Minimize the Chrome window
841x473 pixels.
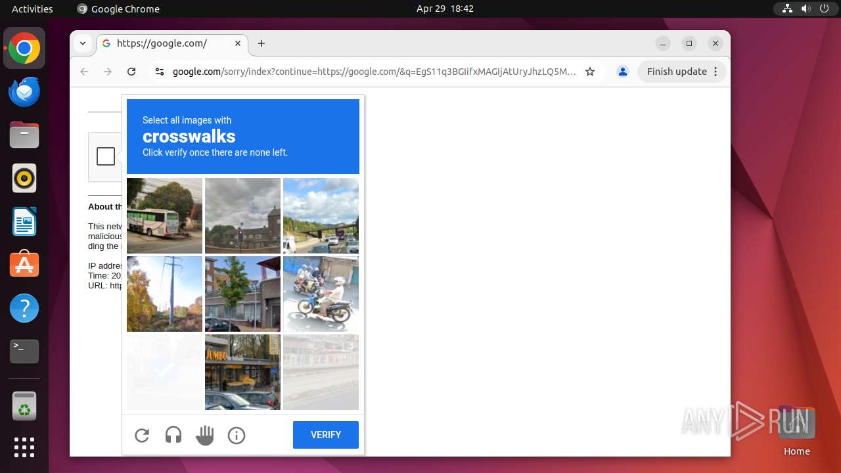(x=663, y=43)
